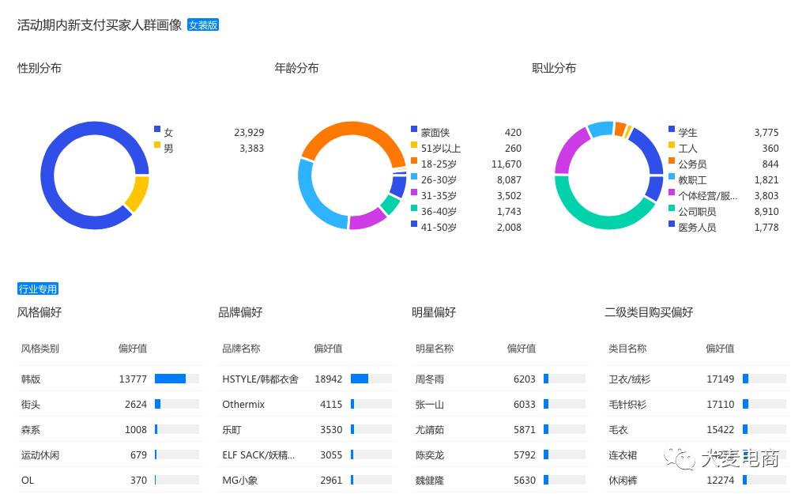
Task: Toggle the 工人 legend swatch
Action: [x=672, y=145]
